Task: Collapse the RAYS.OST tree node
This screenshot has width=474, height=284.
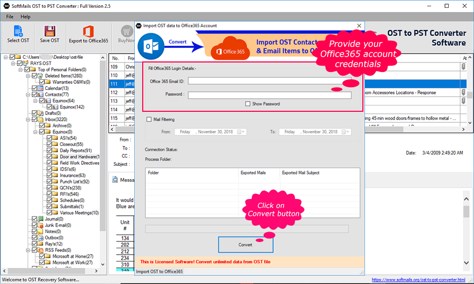Action: [x=13, y=63]
